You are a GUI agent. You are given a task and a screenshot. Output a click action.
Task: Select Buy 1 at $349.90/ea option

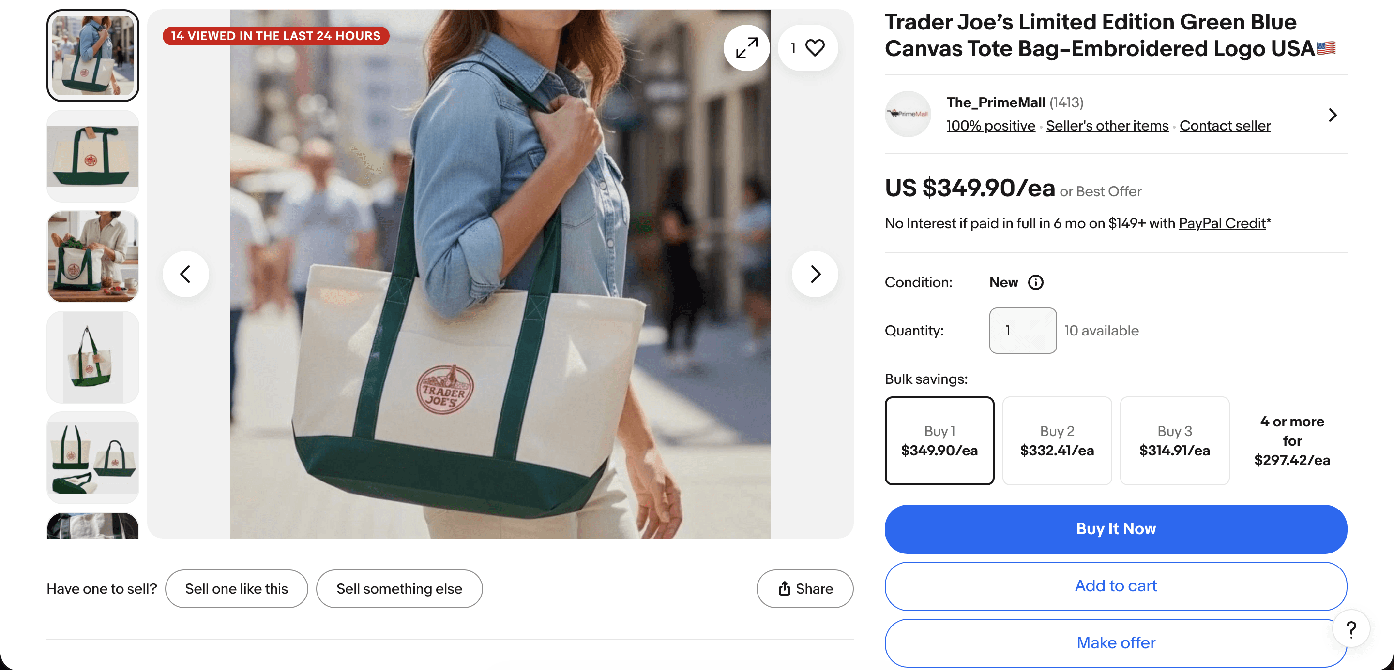939,441
